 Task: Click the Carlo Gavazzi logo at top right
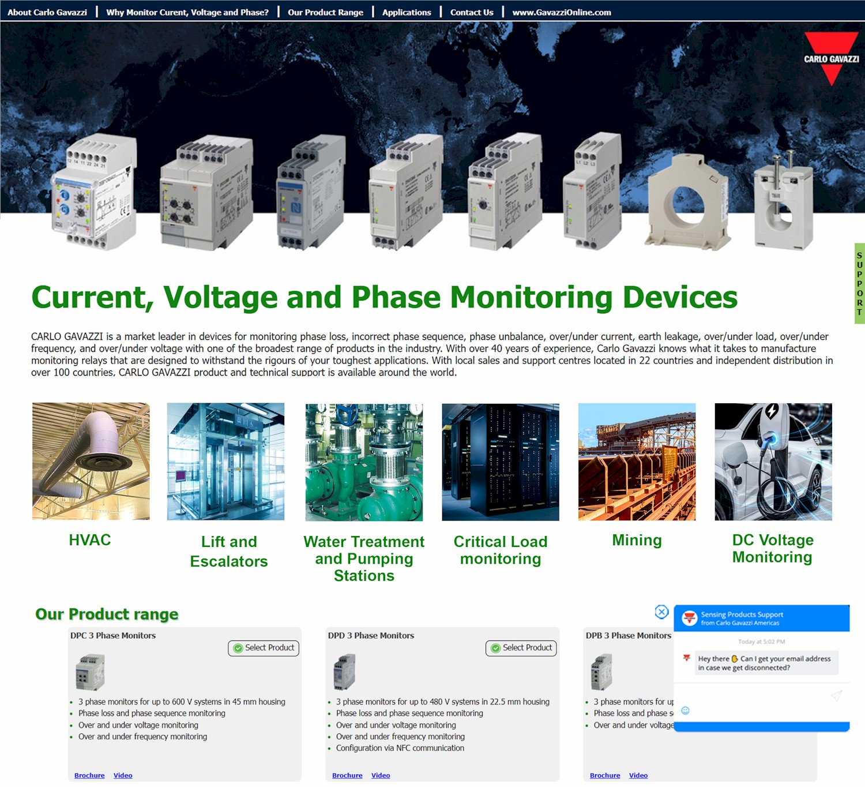pos(831,59)
